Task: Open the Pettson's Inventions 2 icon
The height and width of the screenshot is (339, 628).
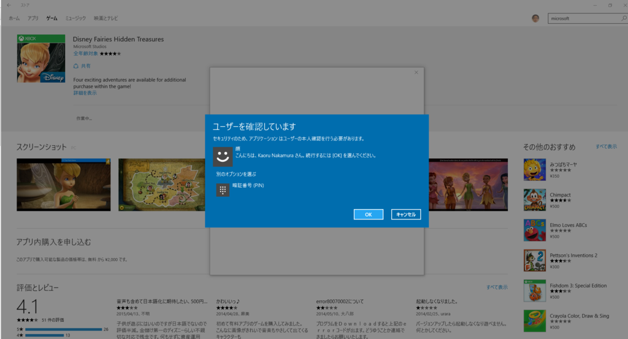Action: pos(535,260)
